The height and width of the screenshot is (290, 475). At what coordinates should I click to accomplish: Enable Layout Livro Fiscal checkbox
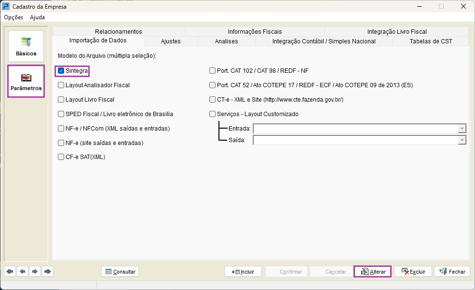pyautogui.click(x=61, y=100)
